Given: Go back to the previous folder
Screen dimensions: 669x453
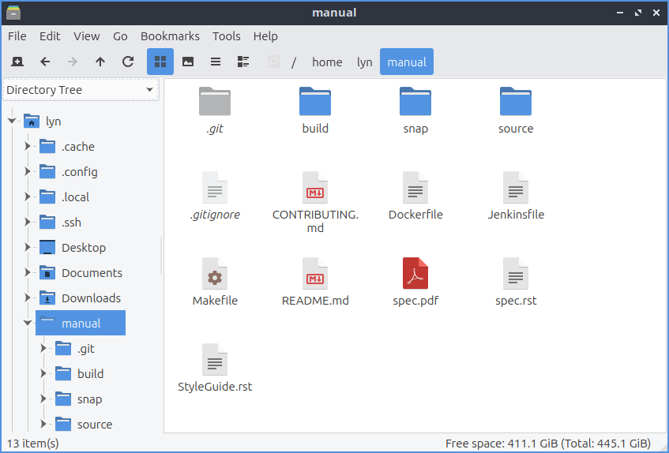Looking at the screenshot, I should (45, 62).
